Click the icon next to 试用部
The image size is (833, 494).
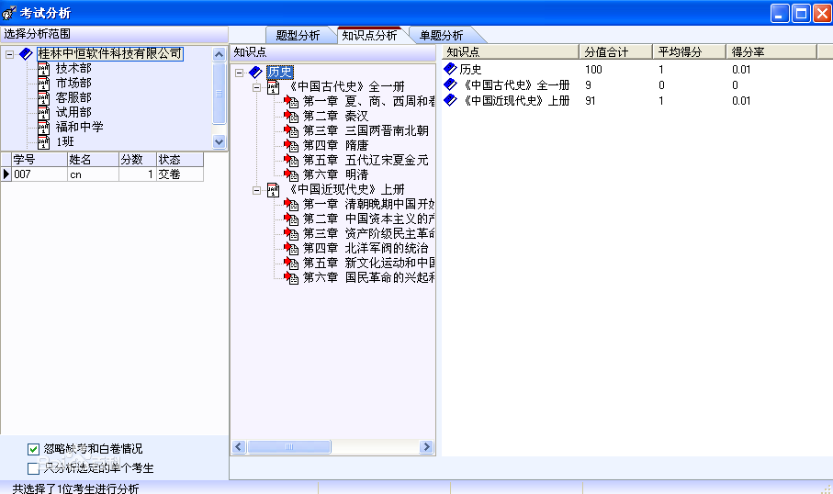(43, 113)
